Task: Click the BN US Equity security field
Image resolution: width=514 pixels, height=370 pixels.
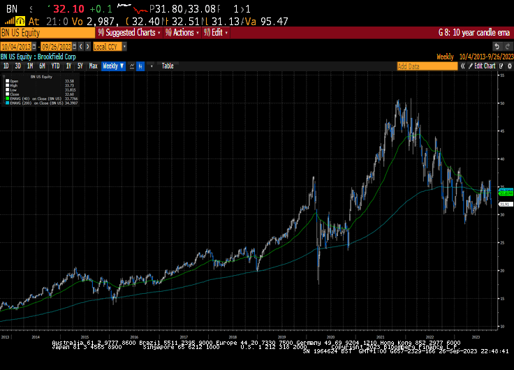Action: tap(47, 33)
